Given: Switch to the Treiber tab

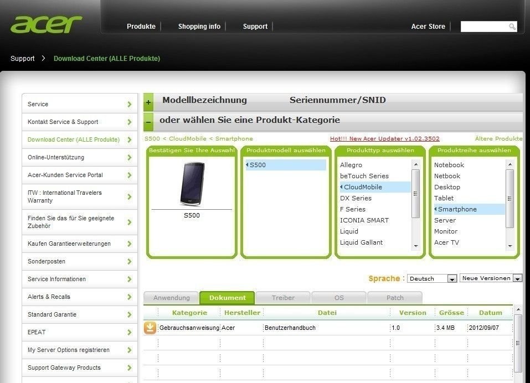Looking at the screenshot, I should click(283, 298).
